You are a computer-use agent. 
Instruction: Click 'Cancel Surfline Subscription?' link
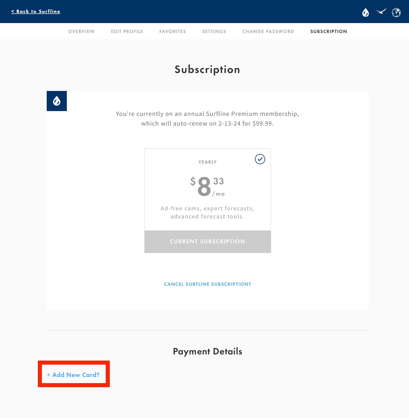click(x=207, y=284)
